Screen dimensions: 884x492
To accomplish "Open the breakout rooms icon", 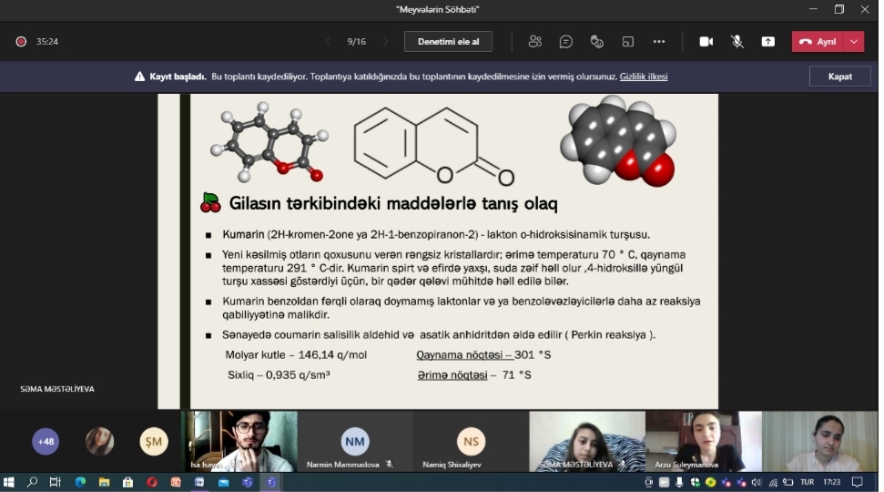I will [628, 42].
